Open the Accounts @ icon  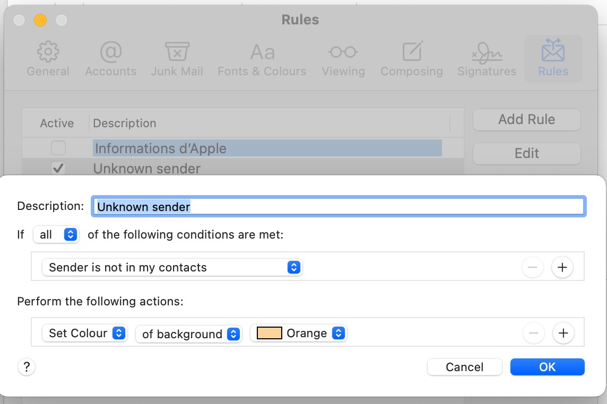(x=110, y=52)
